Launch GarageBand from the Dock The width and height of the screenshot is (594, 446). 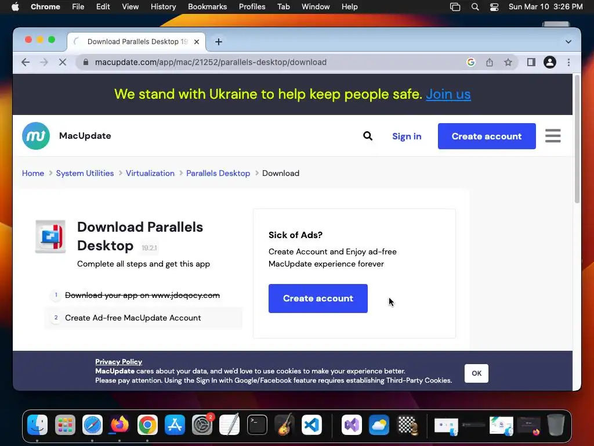coord(284,425)
